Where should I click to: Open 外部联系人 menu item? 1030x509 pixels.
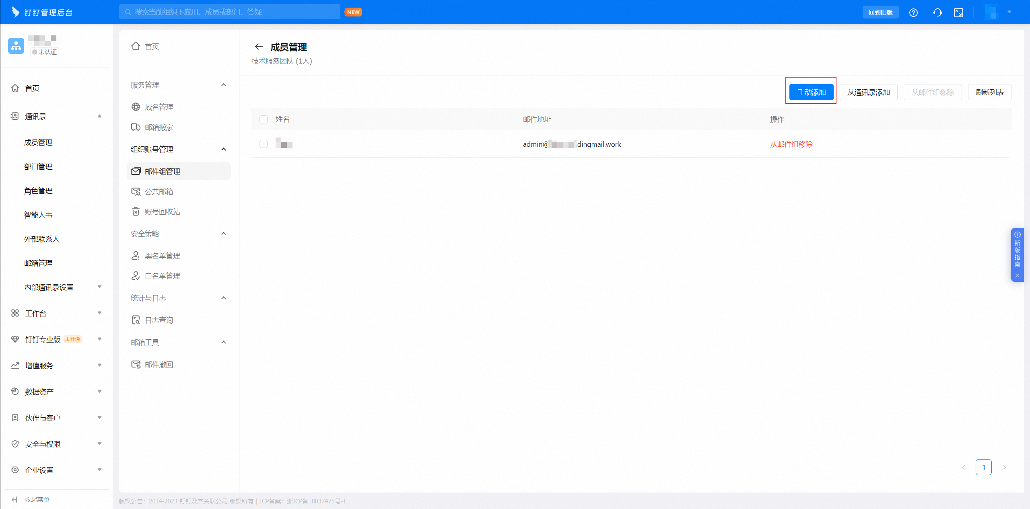click(42, 239)
